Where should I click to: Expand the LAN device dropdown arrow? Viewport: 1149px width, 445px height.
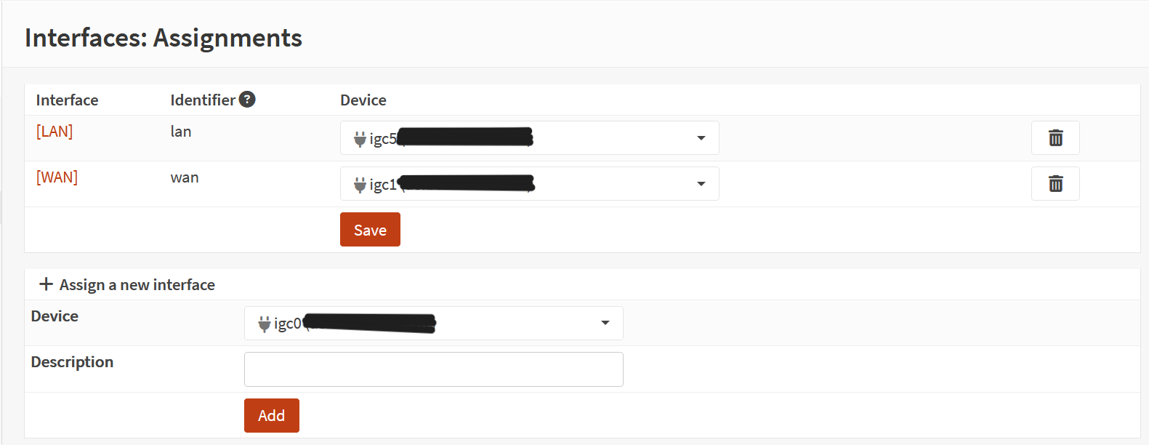(701, 138)
